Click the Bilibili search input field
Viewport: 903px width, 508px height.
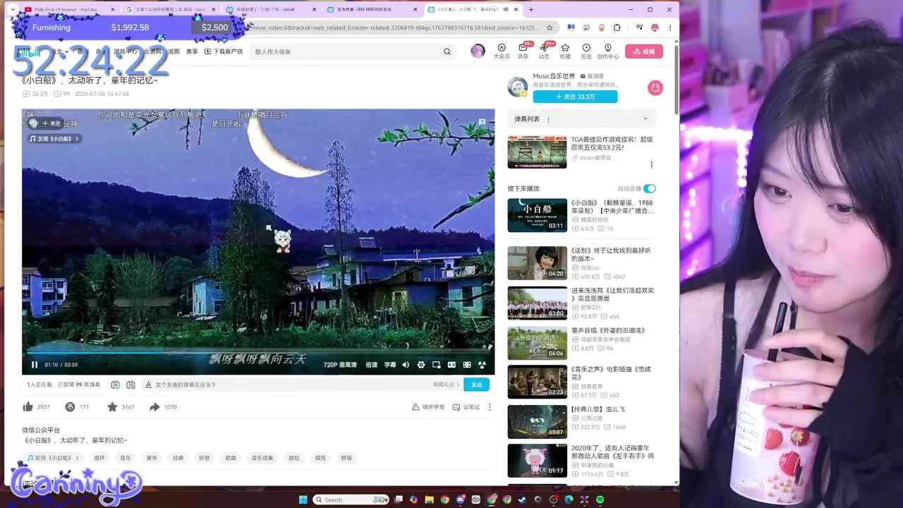pyautogui.click(x=346, y=52)
